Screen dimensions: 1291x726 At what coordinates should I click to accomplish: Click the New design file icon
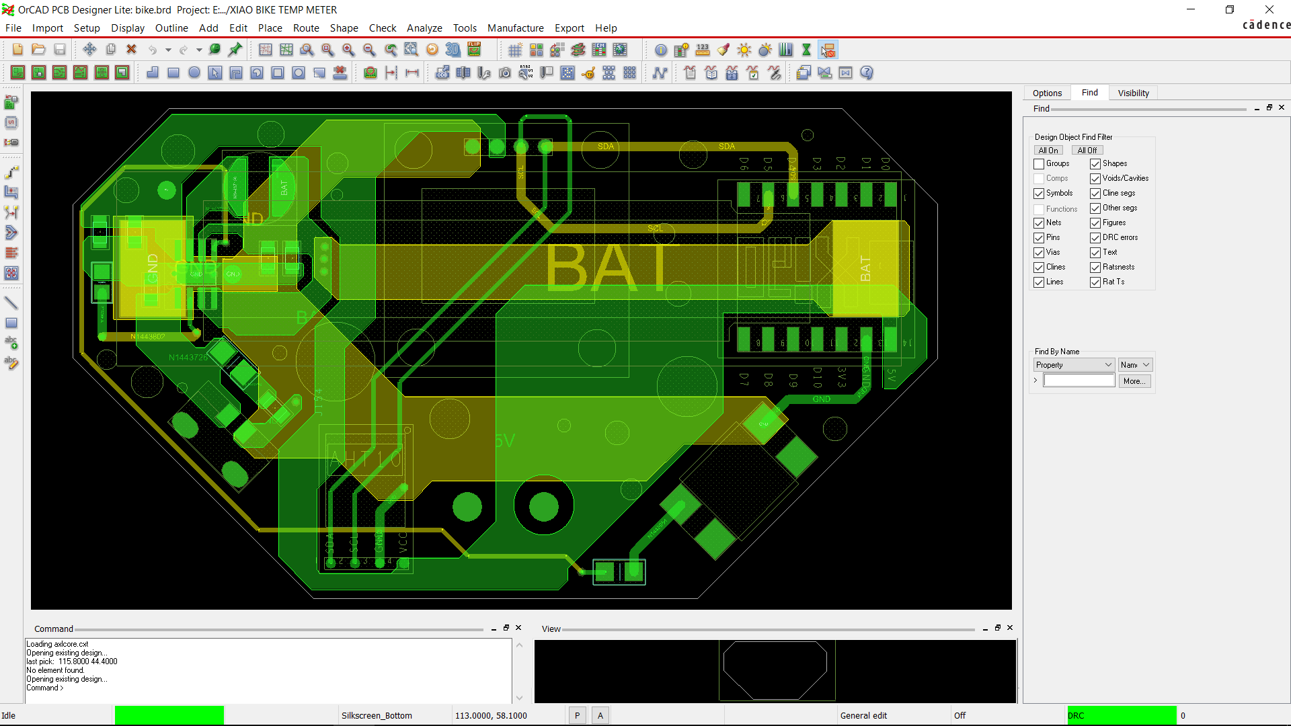[17, 49]
